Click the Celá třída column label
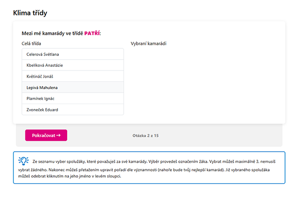Viewport: 299px width, 219px height. pyautogui.click(x=31, y=44)
